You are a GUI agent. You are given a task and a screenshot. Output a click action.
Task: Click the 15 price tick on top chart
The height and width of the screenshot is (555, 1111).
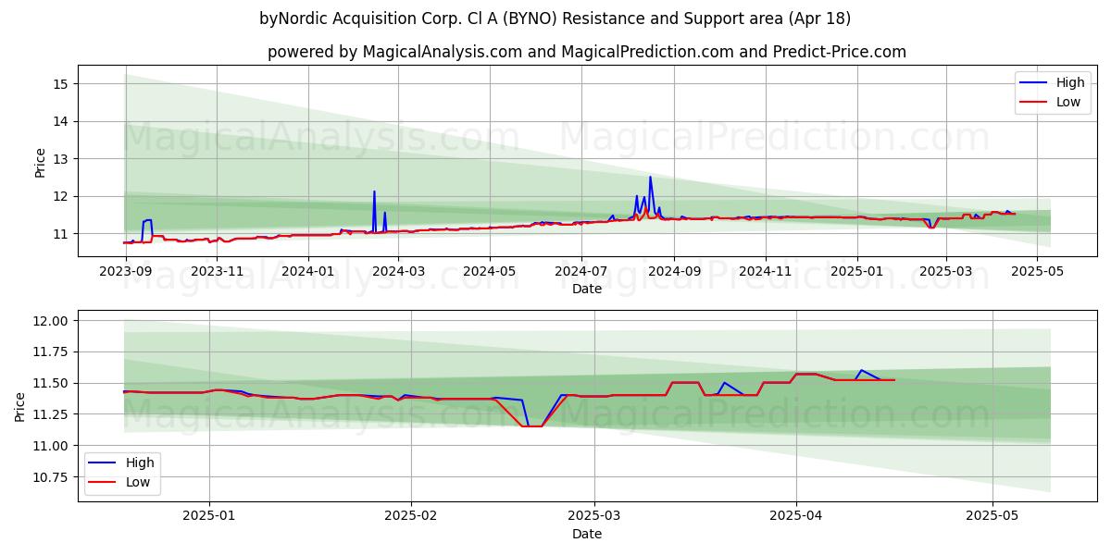61,84
